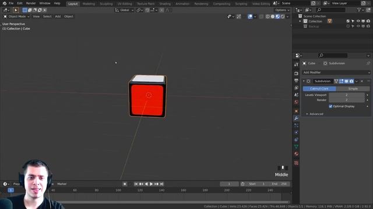Expand the Collection tree item
This screenshot has height=209, width=373.
[300, 21]
